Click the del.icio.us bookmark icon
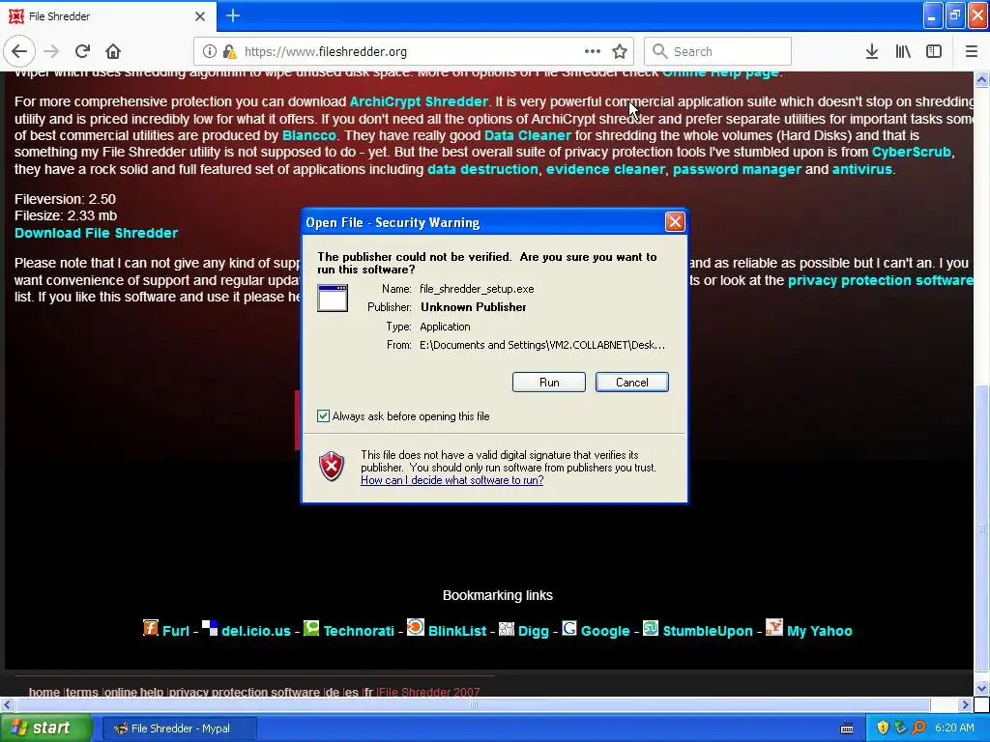990x742 pixels. pyautogui.click(x=210, y=628)
